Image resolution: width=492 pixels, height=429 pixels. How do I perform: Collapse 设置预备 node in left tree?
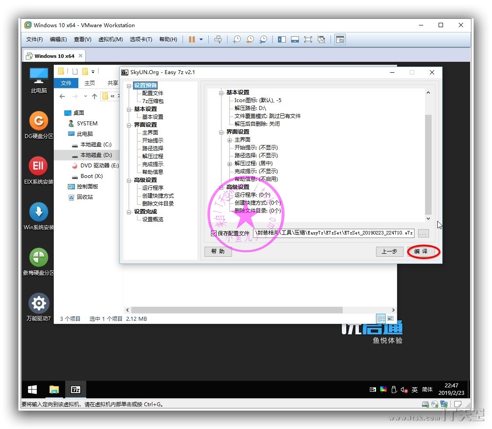tap(129, 86)
